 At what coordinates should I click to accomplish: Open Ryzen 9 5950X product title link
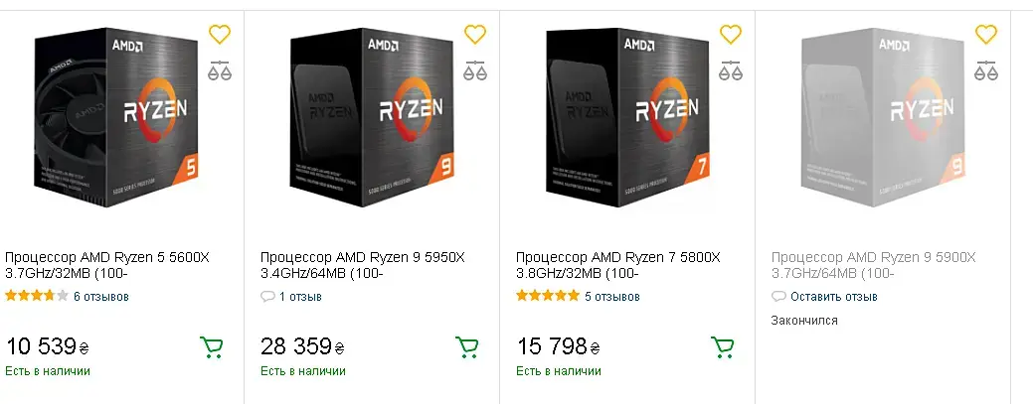363,265
